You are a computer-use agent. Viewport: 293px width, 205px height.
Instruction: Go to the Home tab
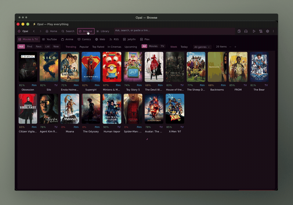coord(51,31)
